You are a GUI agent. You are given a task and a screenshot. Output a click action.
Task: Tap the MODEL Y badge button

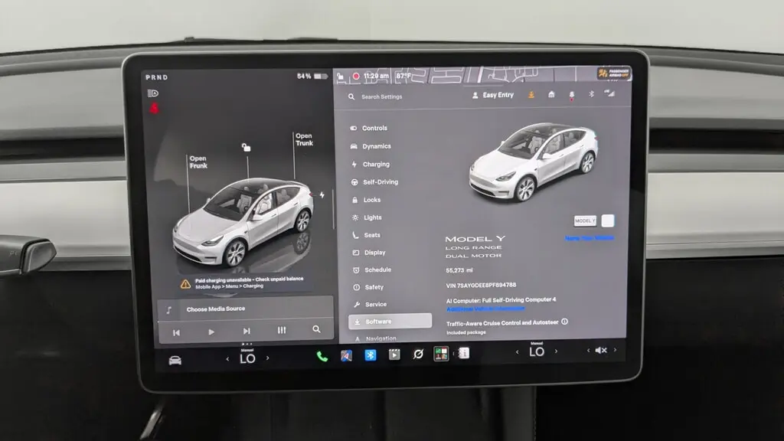(585, 220)
